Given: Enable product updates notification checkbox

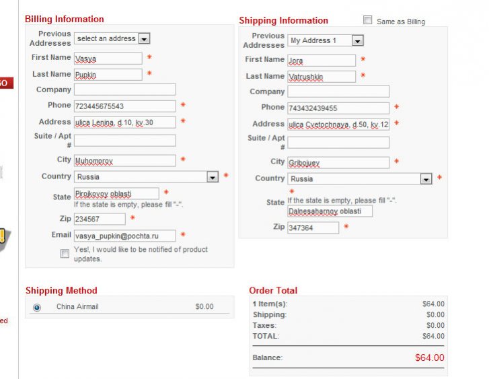Looking at the screenshot, I should tap(65, 254).
